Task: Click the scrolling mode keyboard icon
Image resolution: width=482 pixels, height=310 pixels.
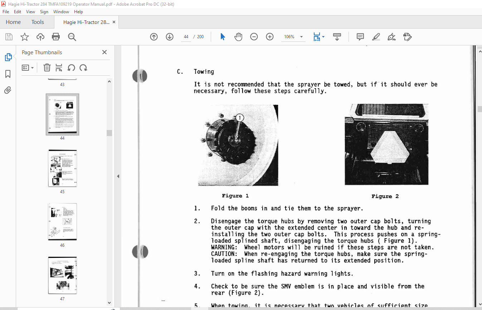Action: click(337, 37)
